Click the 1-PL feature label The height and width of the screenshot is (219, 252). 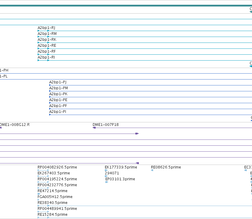pyautogui.click(x=4, y=76)
